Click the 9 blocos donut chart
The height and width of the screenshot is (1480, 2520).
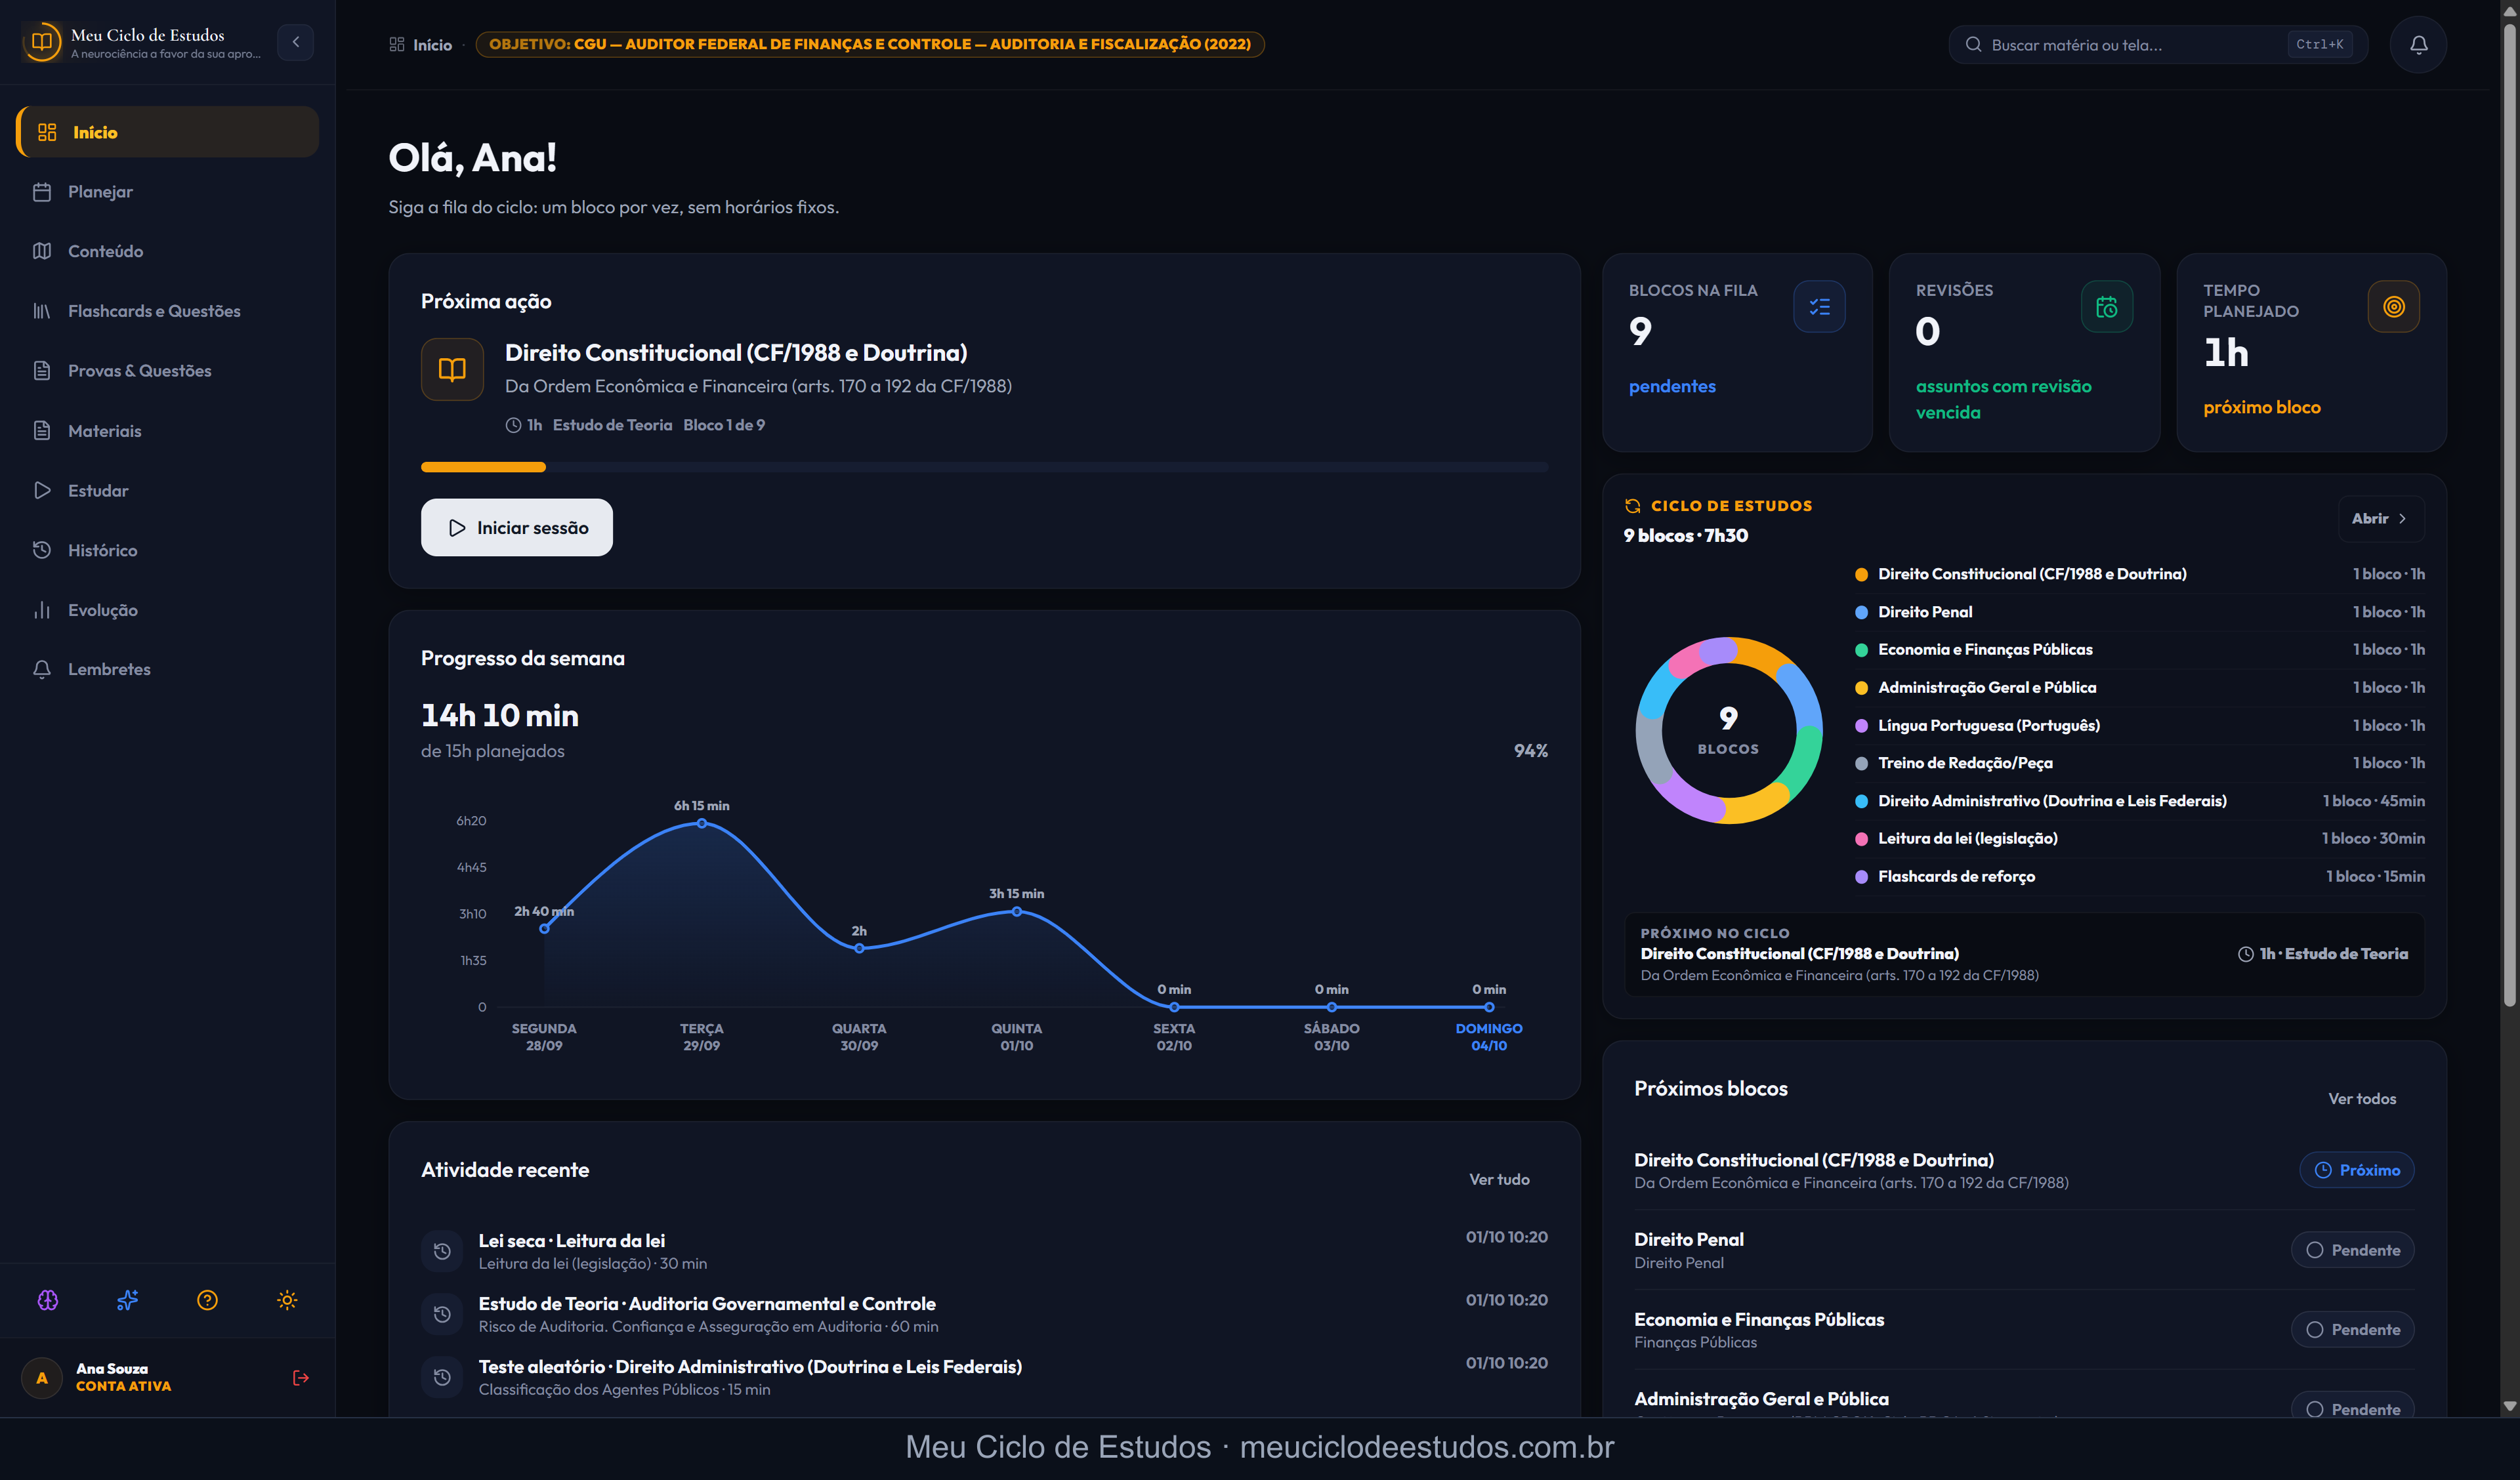(x=1728, y=730)
